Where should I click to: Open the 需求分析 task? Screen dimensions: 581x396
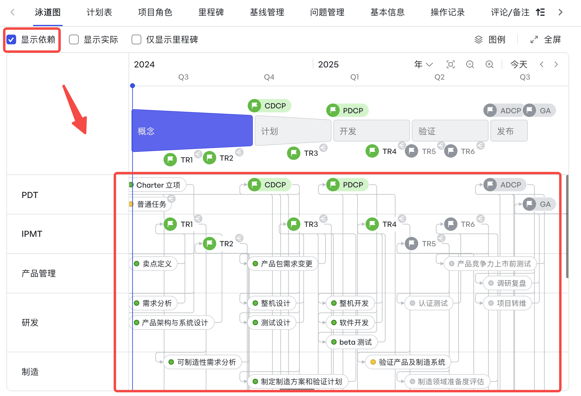[153, 303]
